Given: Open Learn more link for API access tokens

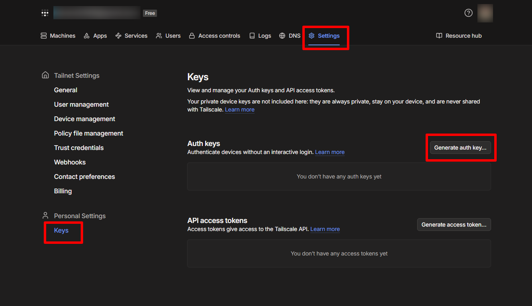Looking at the screenshot, I should pyautogui.click(x=325, y=229).
